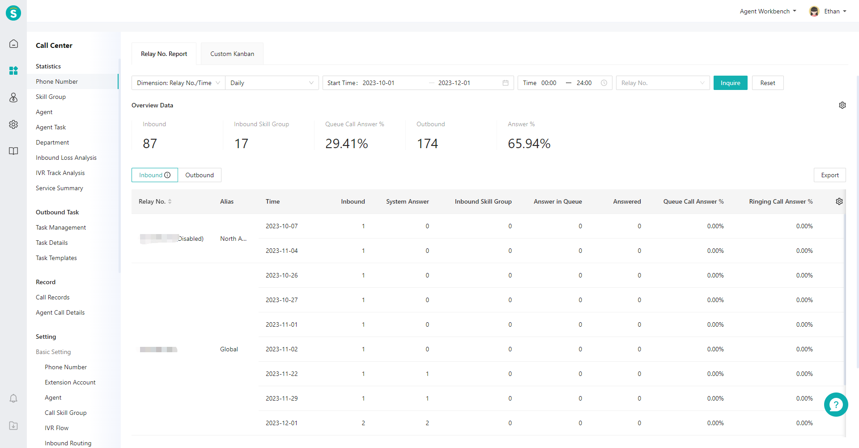Viewport: 859px width, 448px height.
Task: Open the Dimension Relay No./Time dropdown
Action: tap(179, 83)
